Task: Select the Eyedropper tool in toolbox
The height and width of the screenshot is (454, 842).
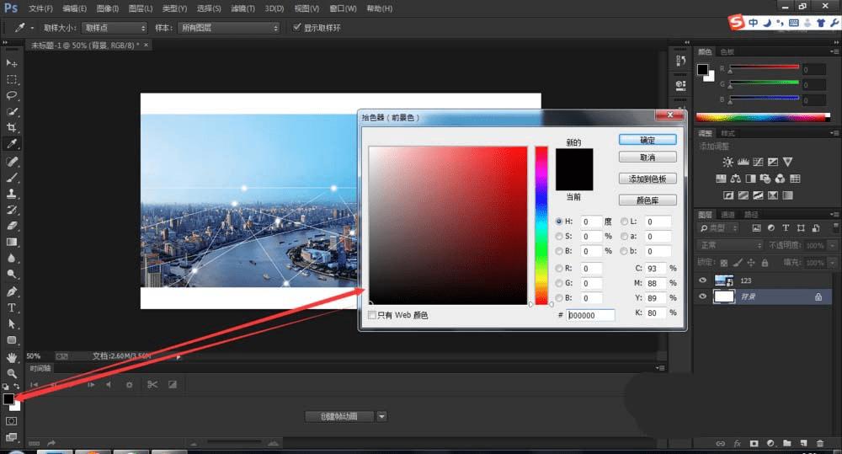Action: [11, 143]
